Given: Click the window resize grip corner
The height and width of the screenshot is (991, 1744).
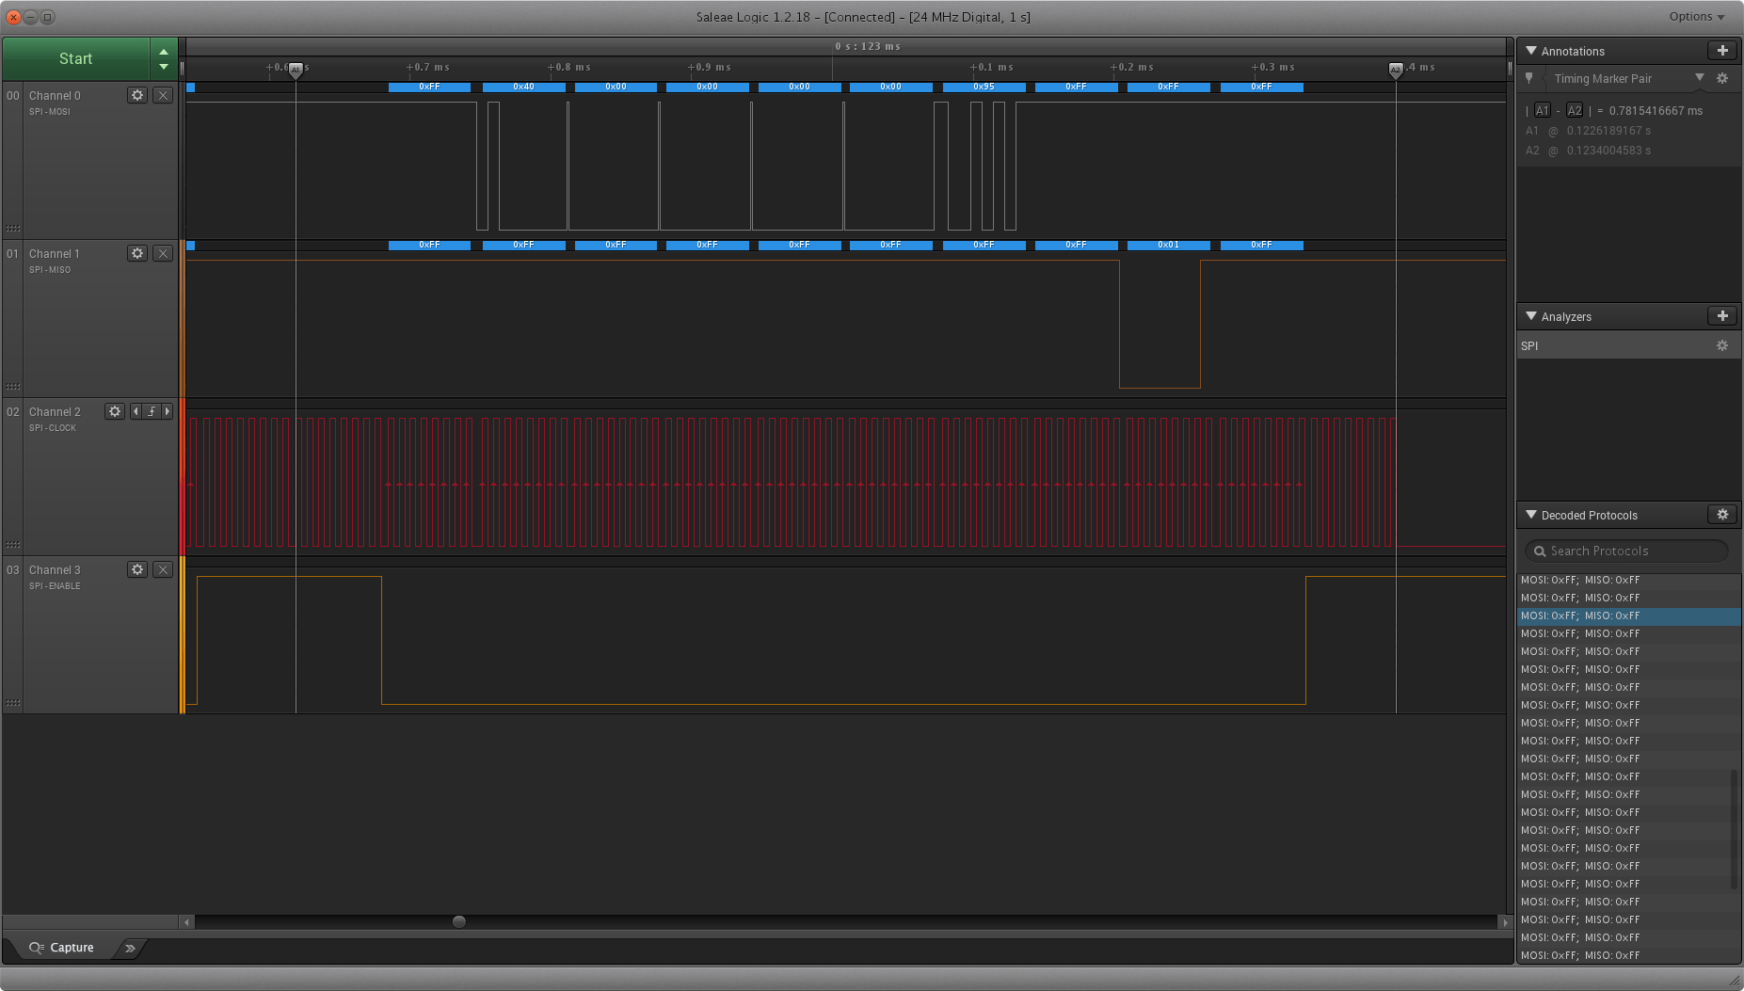Looking at the screenshot, I should pos(1735,981).
